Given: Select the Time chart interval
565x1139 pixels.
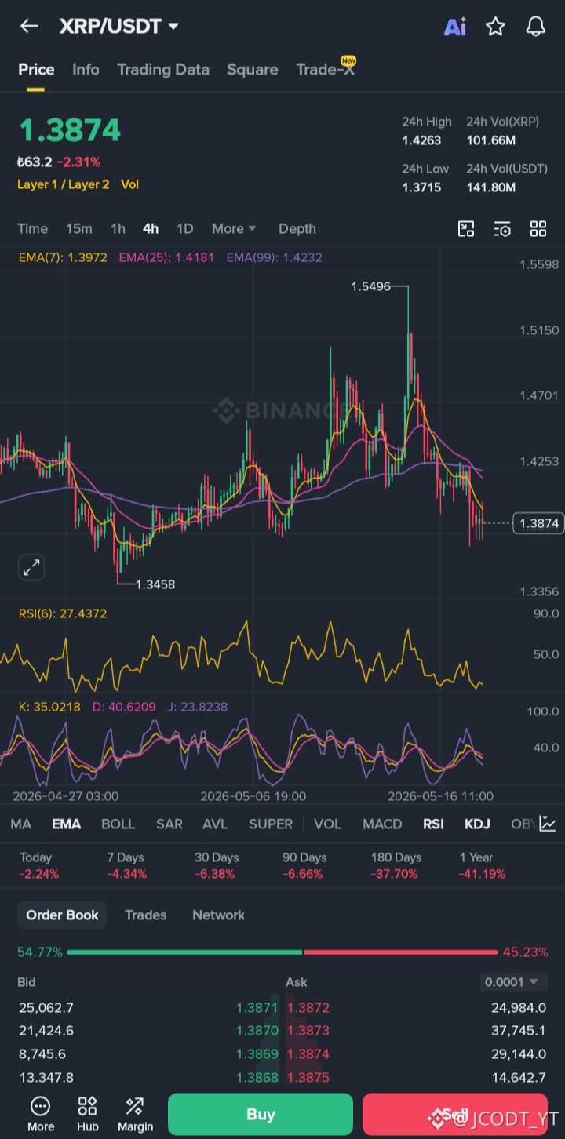Looking at the screenshot, I should [33, 229].
